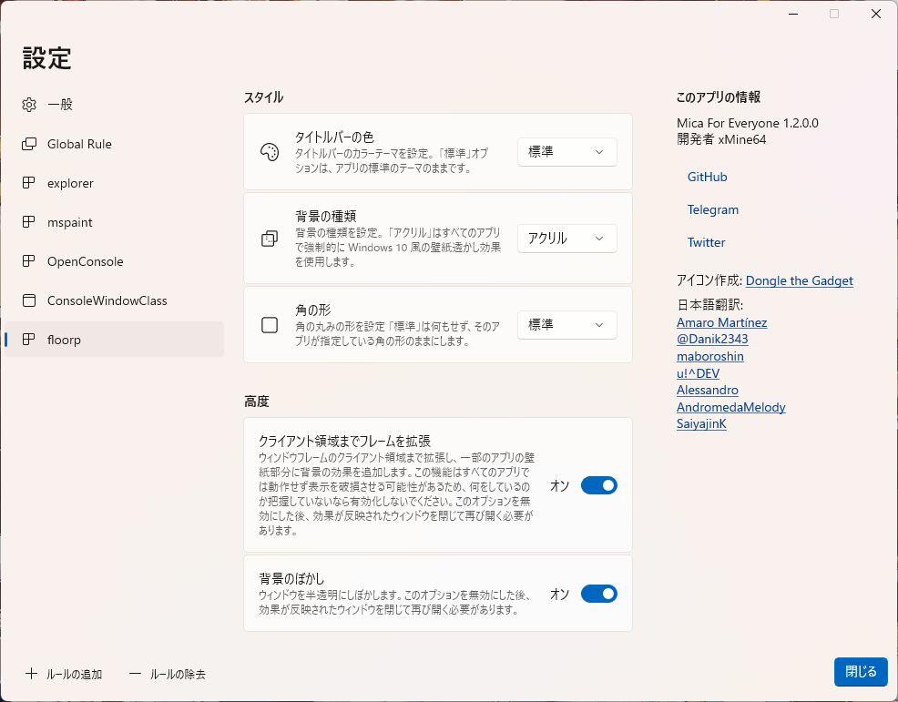Click the ConsoleWindowClass window icon

coord(28,300)
